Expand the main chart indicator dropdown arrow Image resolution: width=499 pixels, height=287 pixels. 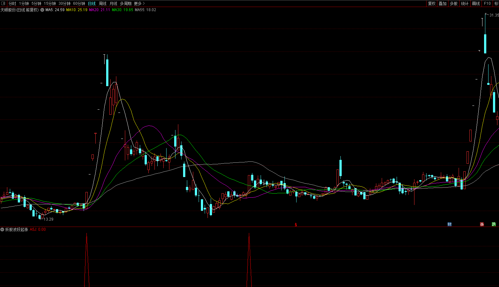click(x=42, y=10)
